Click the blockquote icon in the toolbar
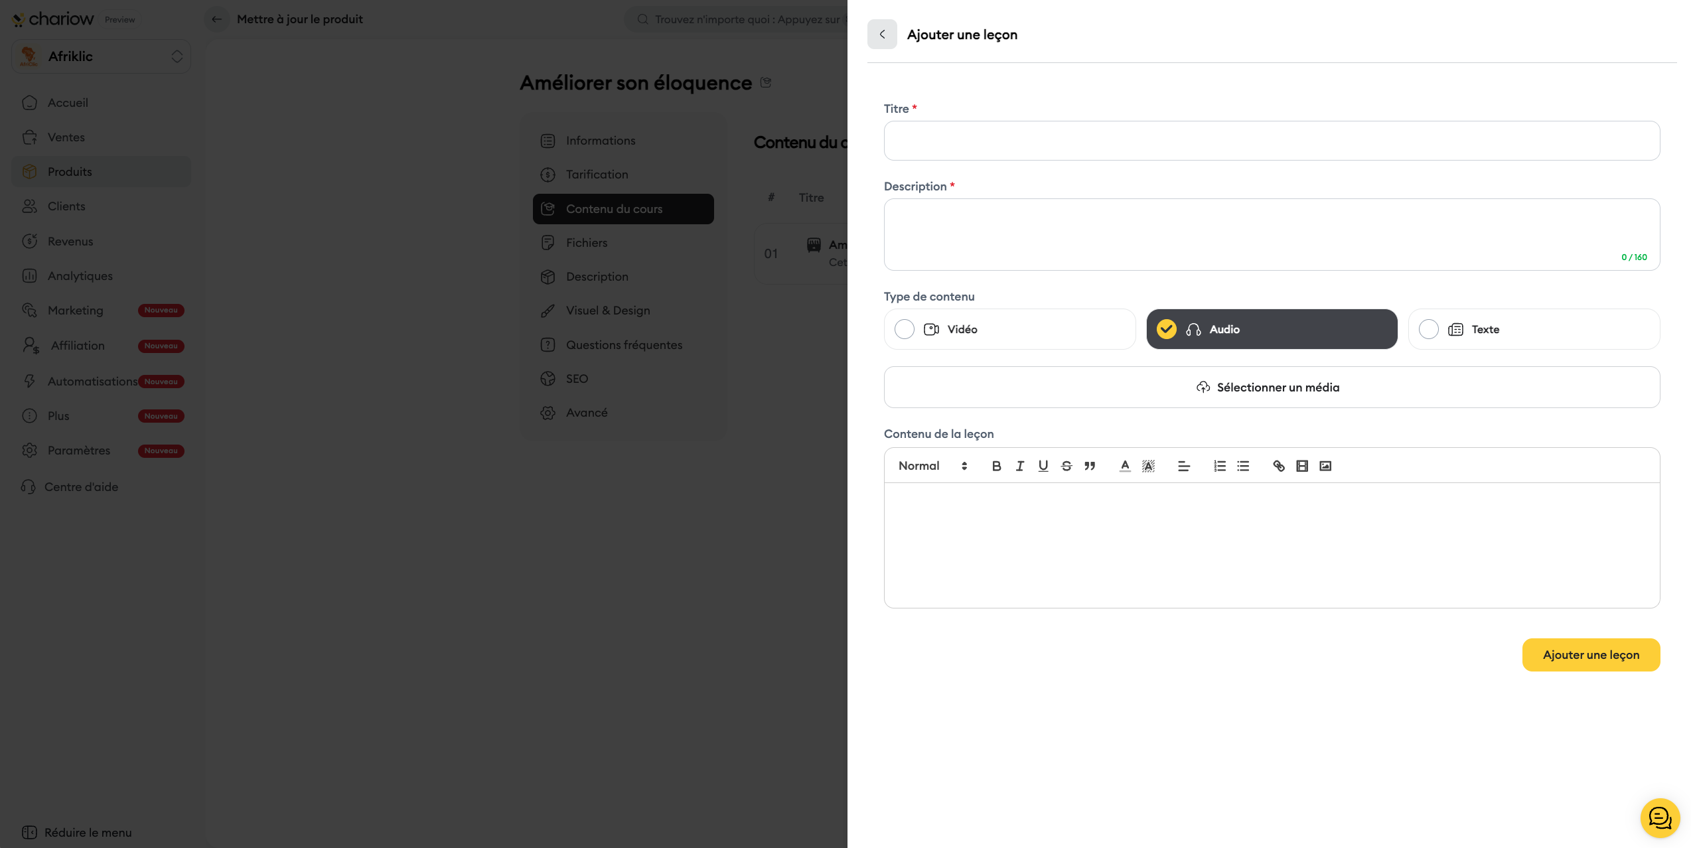The height and width of the screenshot is (848, 1691). (x=1090, y=466)
